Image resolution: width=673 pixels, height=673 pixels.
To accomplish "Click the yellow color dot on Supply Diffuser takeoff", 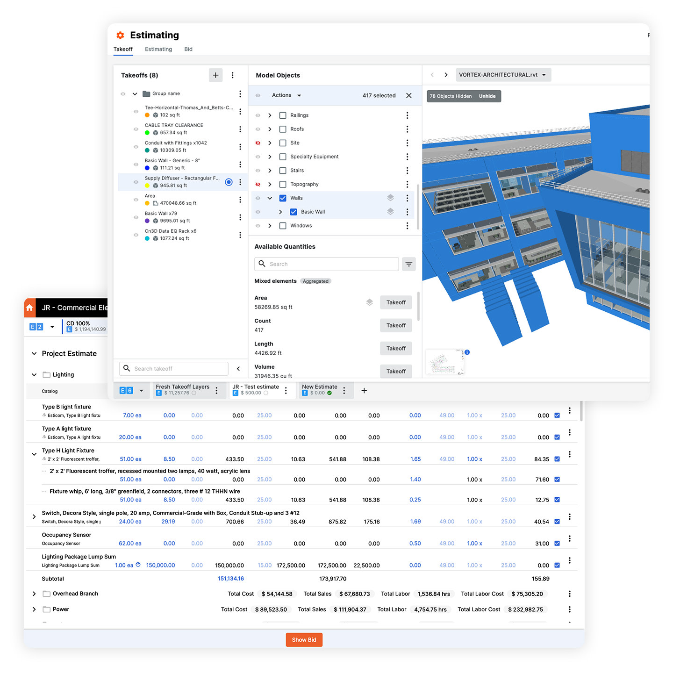I will [147, 185].
